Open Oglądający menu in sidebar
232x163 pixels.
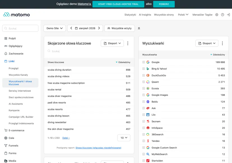tap(15, 46)
